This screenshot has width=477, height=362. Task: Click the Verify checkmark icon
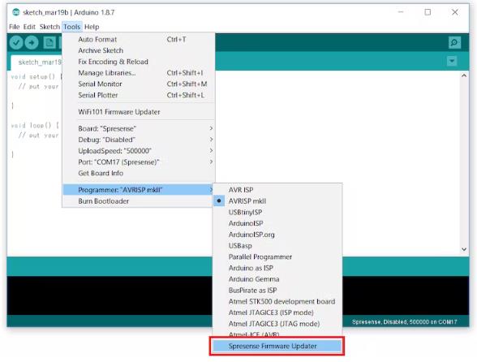[x=16, y=43]
